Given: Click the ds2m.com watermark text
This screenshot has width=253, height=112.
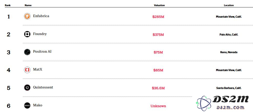Looking at the screenshot, I should click(x=230, y=107).
